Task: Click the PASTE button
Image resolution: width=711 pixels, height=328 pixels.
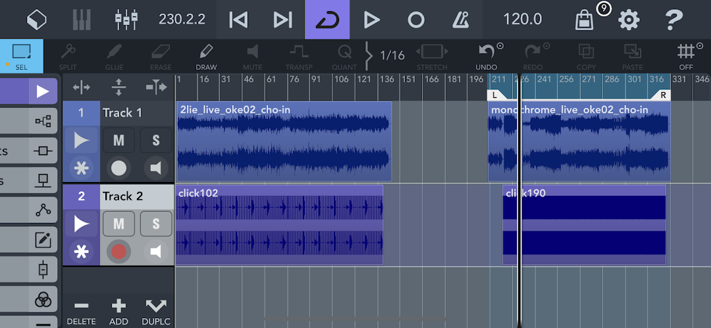Action: click(x=633, y=57)
